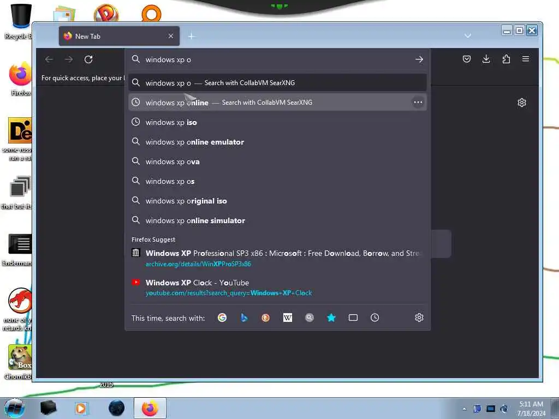The height and width of the screenshot is (419, 559).
Task: Open new tab page settings gear
Action: click(x=521, y=103)
